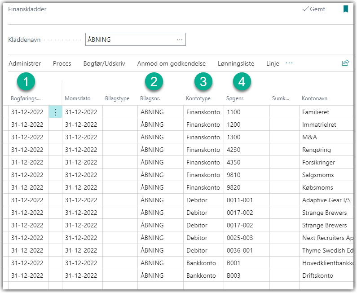Click Momsdato cell in row 9820

tap(83, 187)
